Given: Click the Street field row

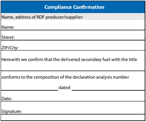Looking at the screenshot, I should [x=73, y=35].
